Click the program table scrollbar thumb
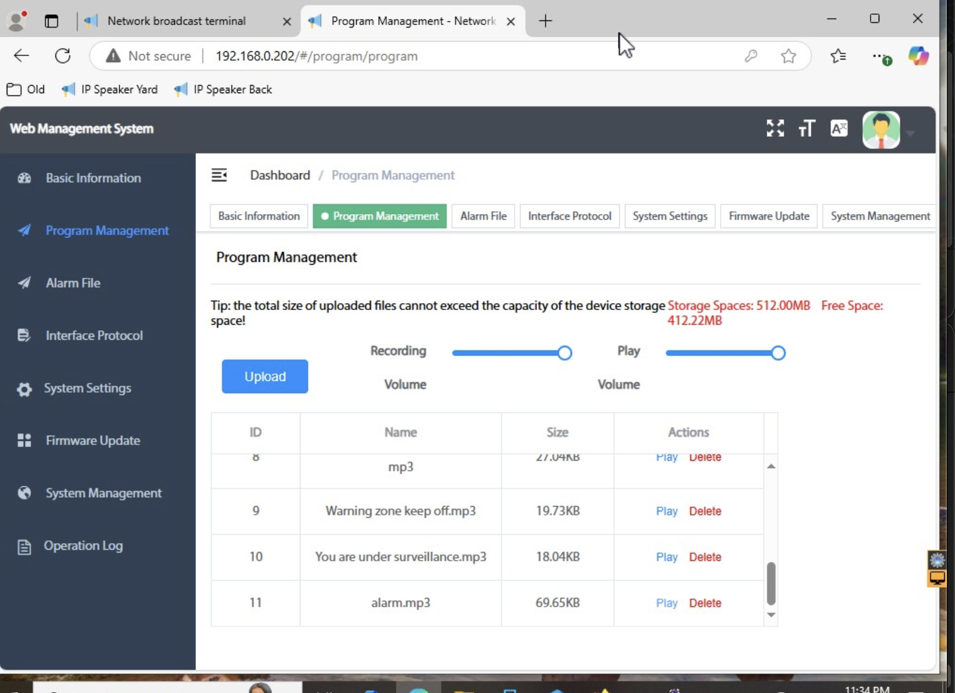The height and width of the screenshot is (693, 955). [771, 584]
